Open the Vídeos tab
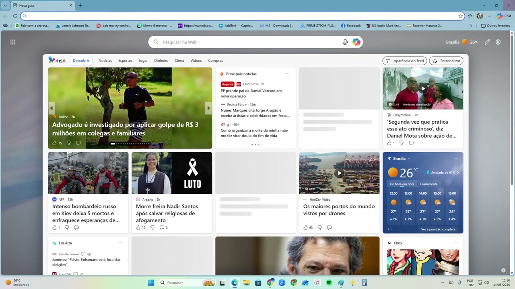Screen dimensions: 515x289 [196, 61]
